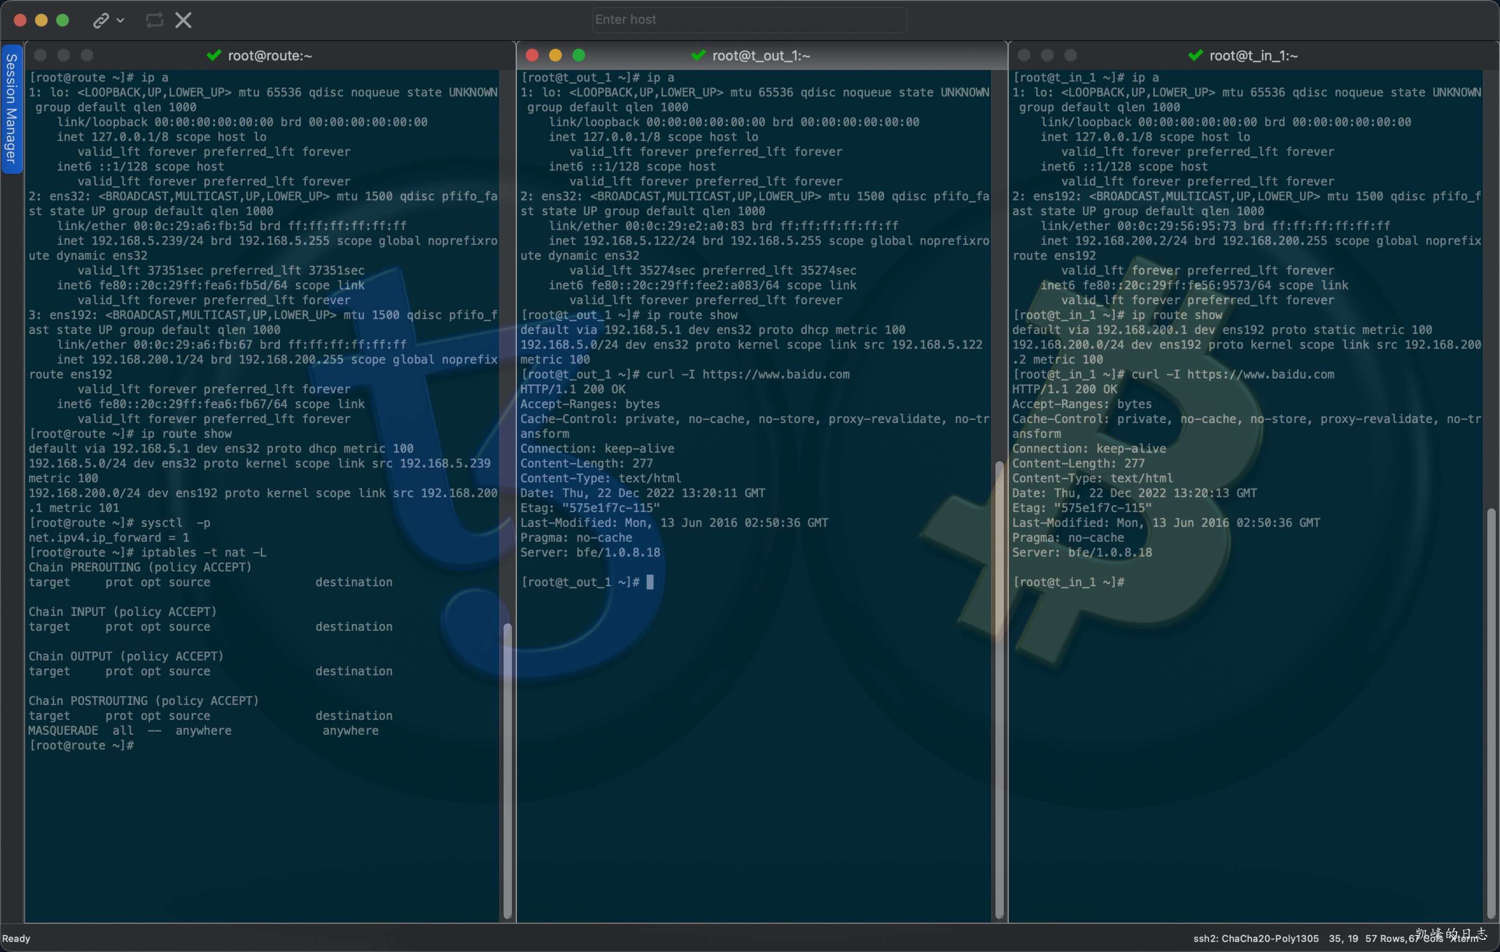Click green checkmark on root@t_in_1 tab
The width and height of the screenshot is (1500, 952).
(x=1195, y=56)
